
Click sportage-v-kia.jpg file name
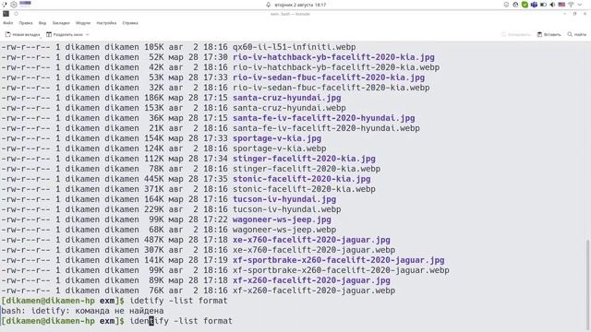[x=277, y=138]
